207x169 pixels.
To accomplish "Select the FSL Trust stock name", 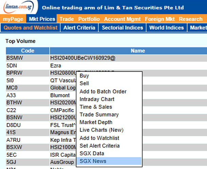I will click(63, 125).
